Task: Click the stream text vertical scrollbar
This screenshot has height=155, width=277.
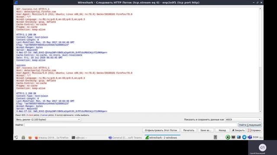Action: tap(260, 60)
